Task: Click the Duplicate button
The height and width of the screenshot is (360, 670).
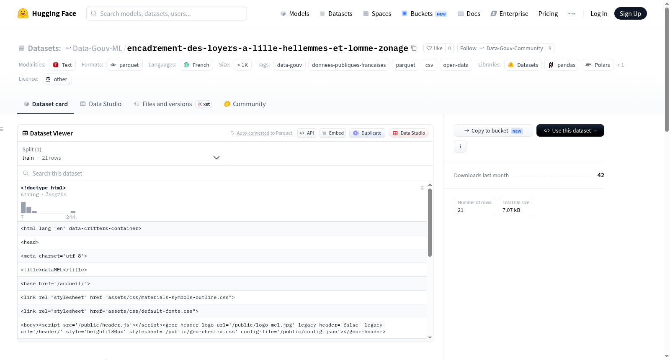Action: coord(367,133)
